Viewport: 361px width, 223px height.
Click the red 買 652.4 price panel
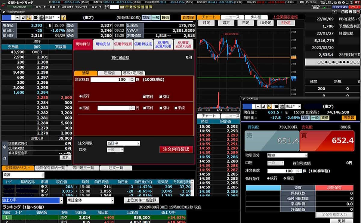327,141
